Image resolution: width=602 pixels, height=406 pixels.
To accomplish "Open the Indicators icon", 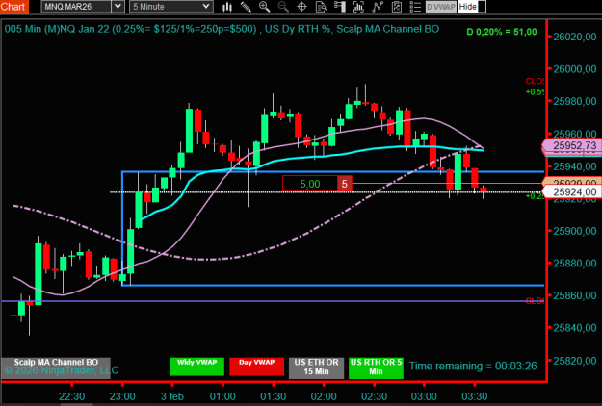I will 358,7.
